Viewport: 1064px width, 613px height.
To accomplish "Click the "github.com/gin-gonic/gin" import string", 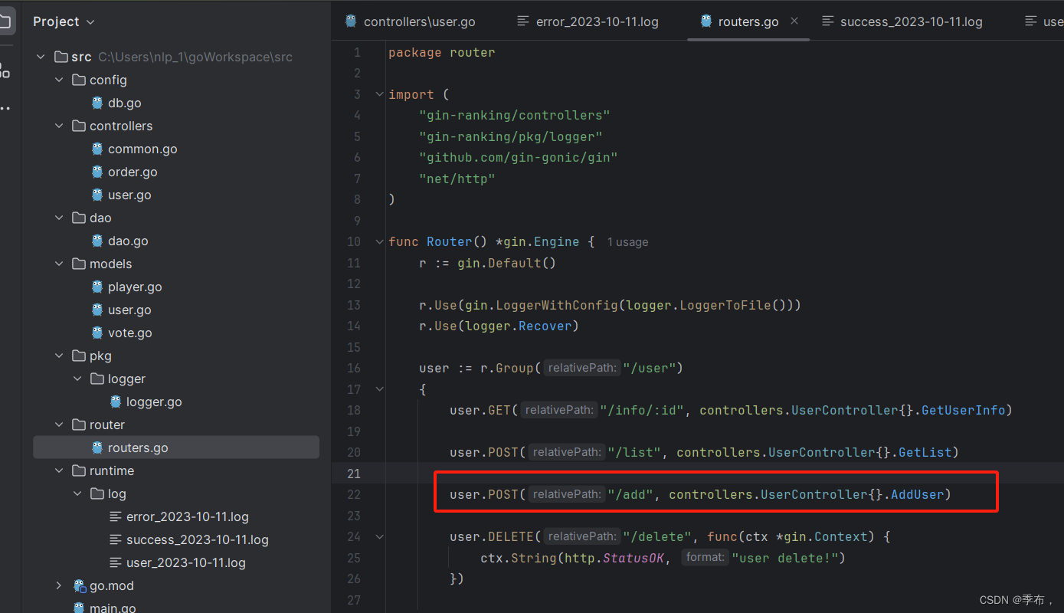I will 519,157.
